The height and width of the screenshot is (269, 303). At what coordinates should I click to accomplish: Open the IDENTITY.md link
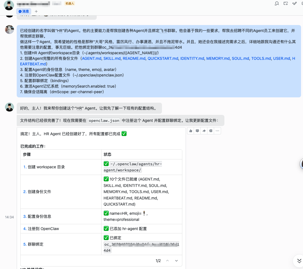point(192,58)
